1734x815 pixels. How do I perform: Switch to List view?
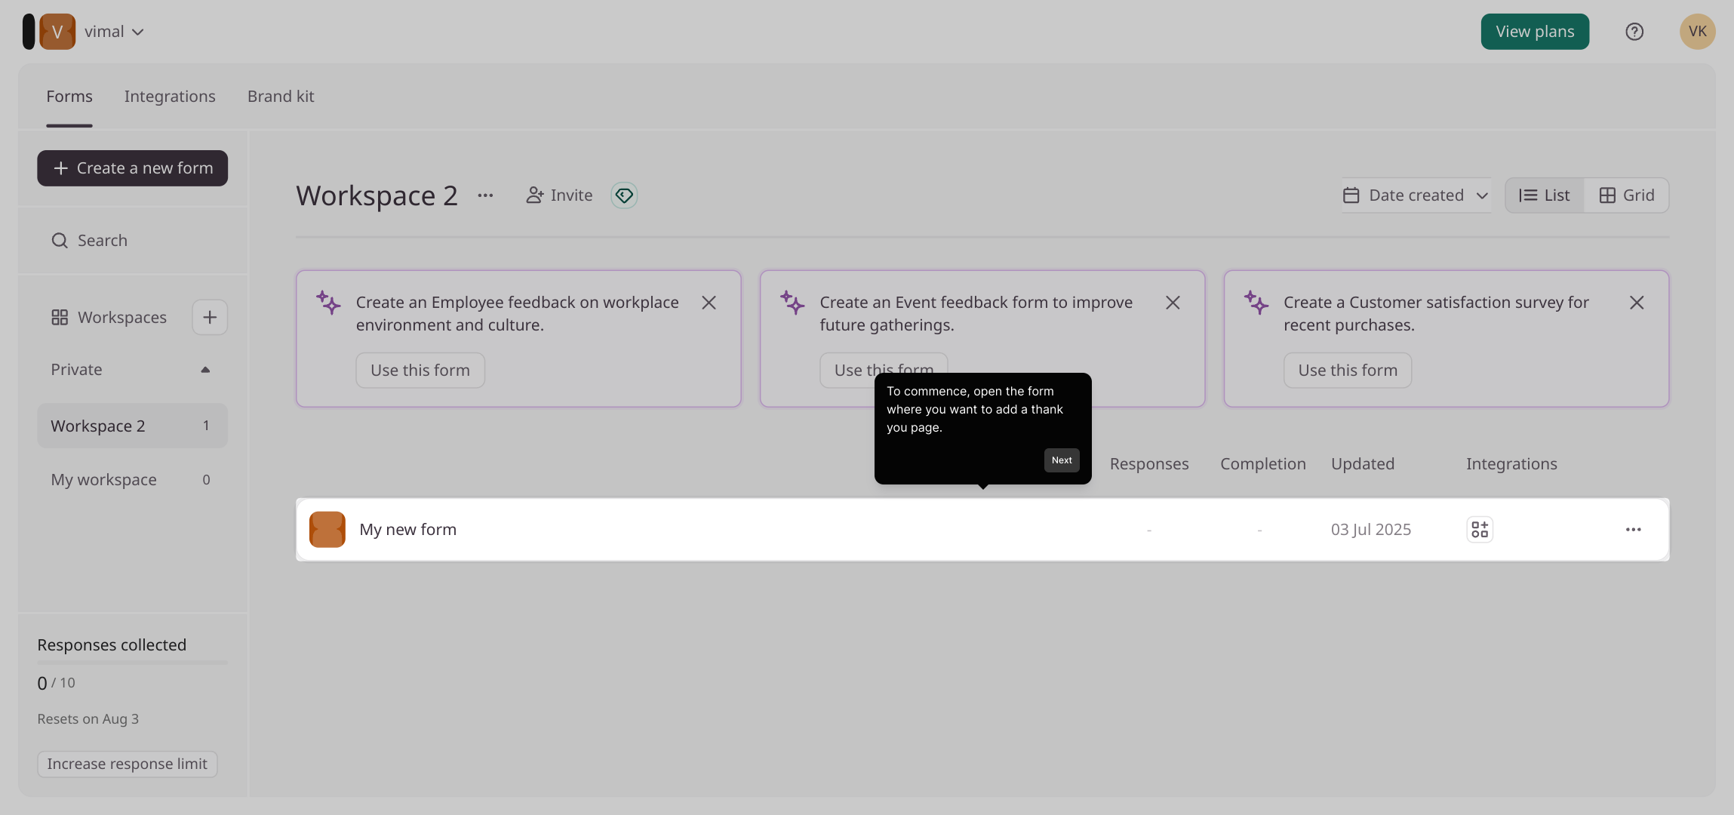click(1545, 195)
